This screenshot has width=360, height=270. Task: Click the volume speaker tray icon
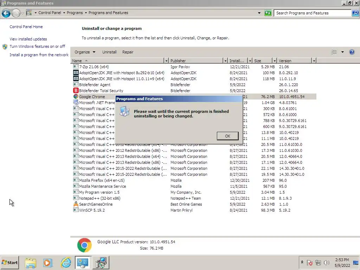coord(326,262)
